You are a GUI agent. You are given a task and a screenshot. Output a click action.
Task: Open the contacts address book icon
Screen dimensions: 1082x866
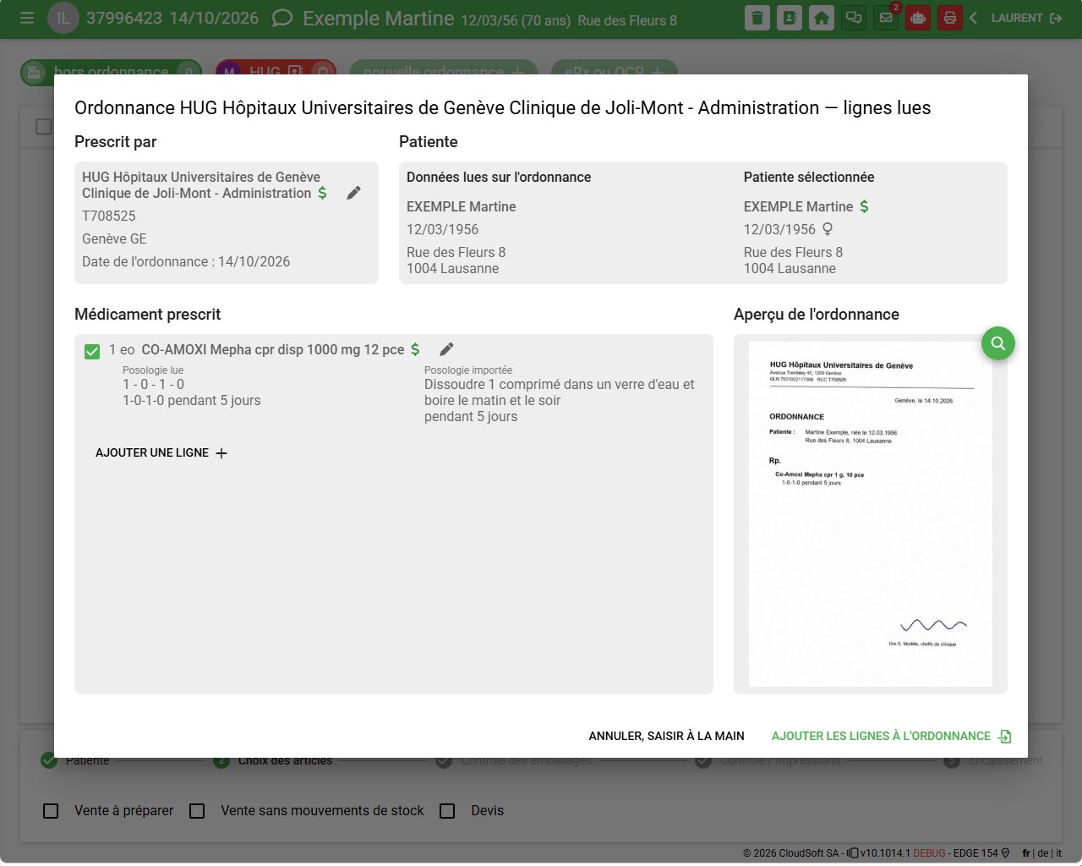pos(790,18)
